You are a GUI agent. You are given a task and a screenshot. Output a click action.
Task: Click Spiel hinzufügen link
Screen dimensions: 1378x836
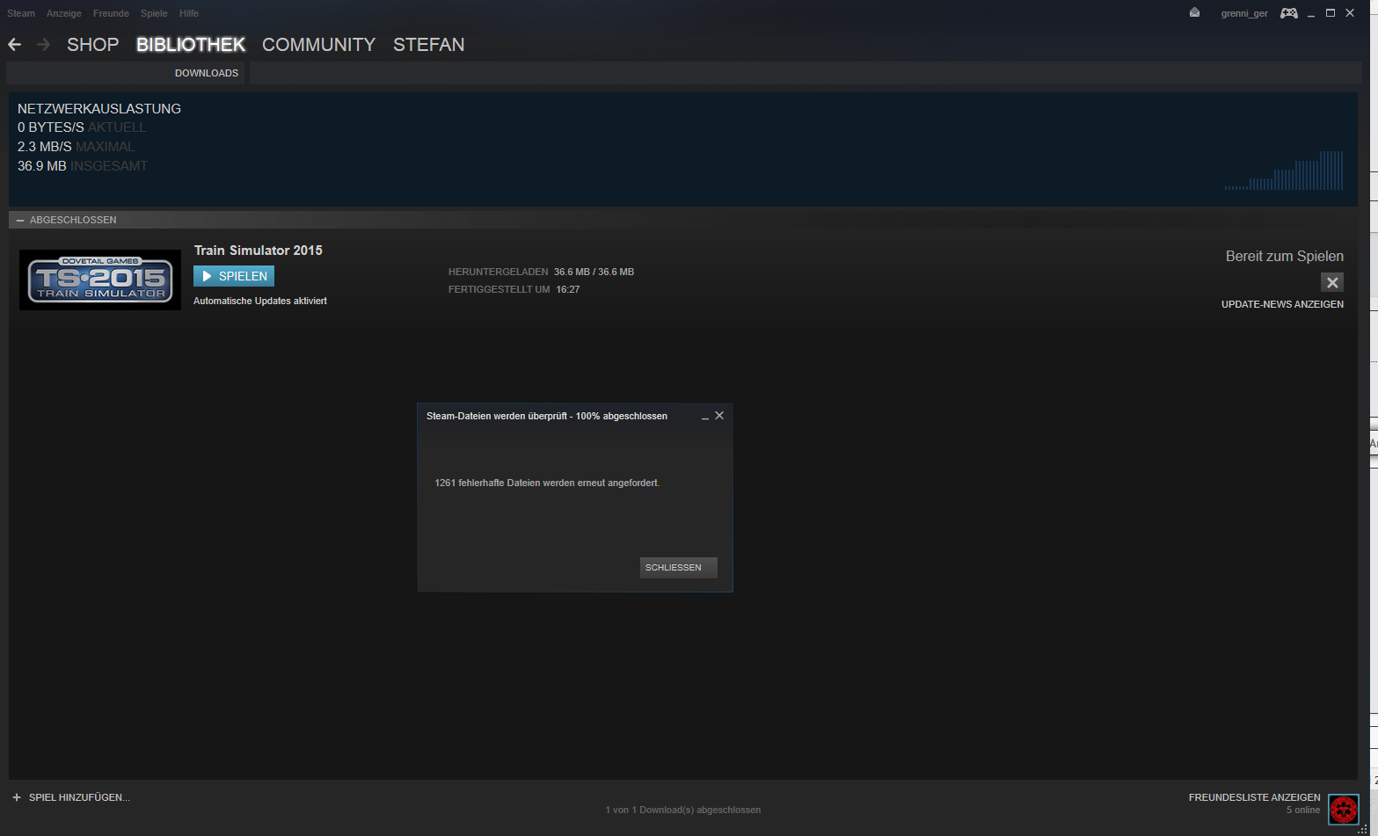79,797
